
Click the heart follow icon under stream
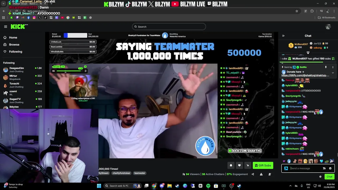[239, 165]
